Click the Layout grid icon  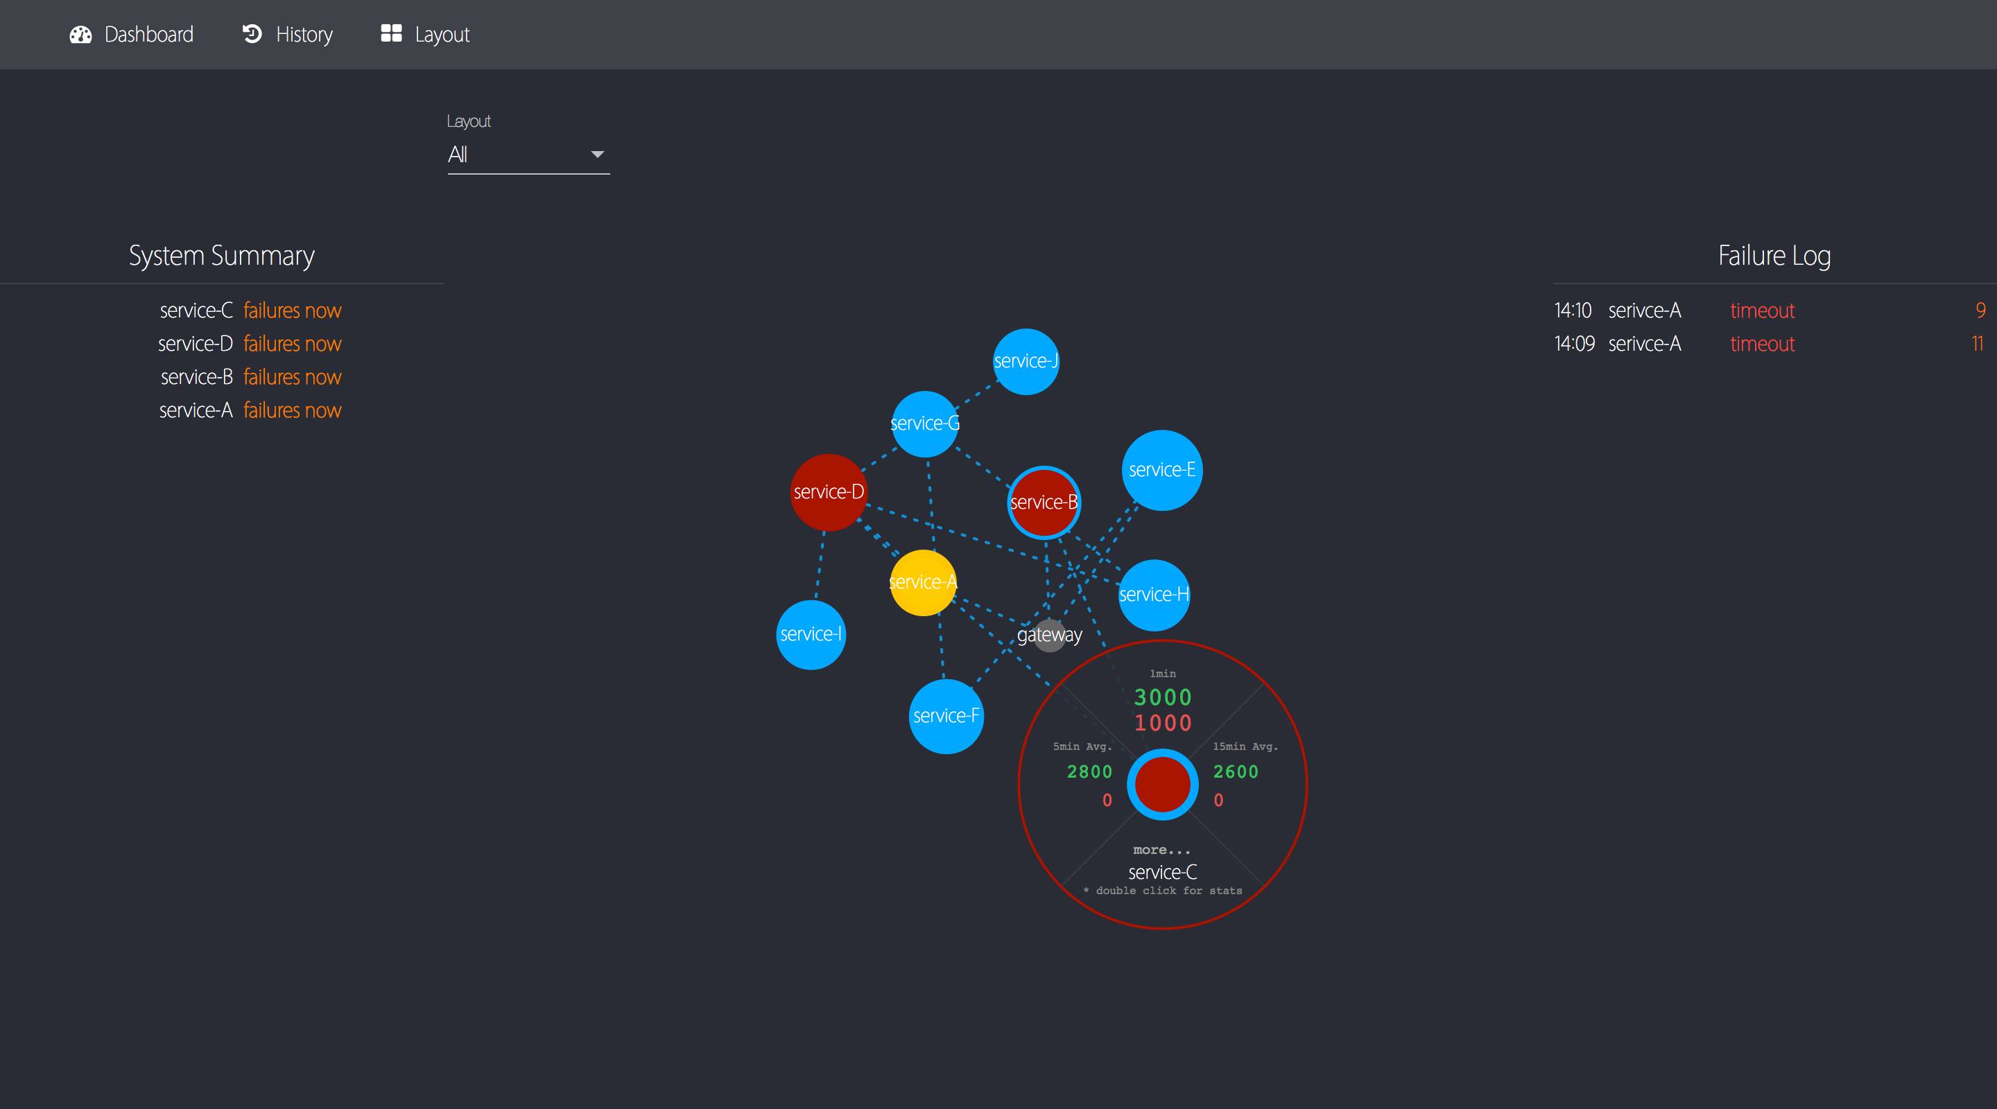coord(390,33)
